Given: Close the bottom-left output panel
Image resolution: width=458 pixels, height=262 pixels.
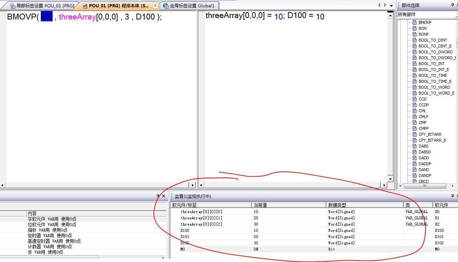Looking at the screenshot, I should click(164, 196).
